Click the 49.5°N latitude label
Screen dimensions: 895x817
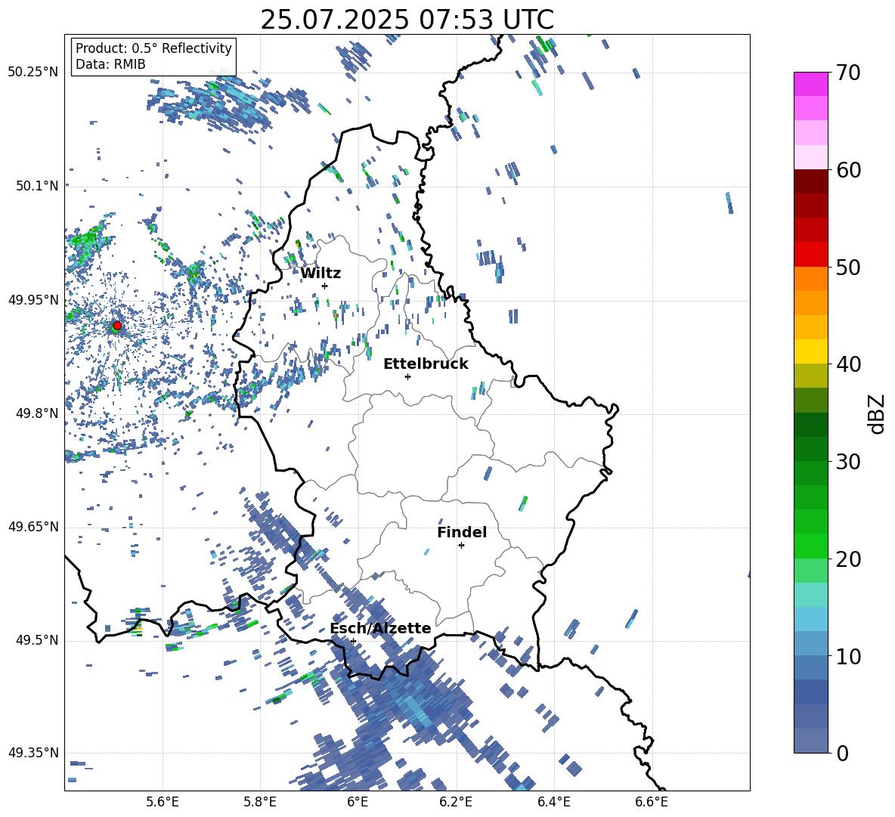tap(37, 640)
